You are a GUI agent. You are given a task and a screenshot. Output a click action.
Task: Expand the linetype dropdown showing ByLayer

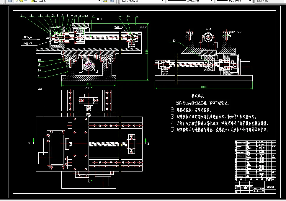click(211, 1)
